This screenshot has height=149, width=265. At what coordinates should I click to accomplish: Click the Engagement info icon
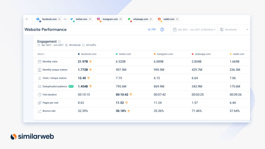(59, 42)
